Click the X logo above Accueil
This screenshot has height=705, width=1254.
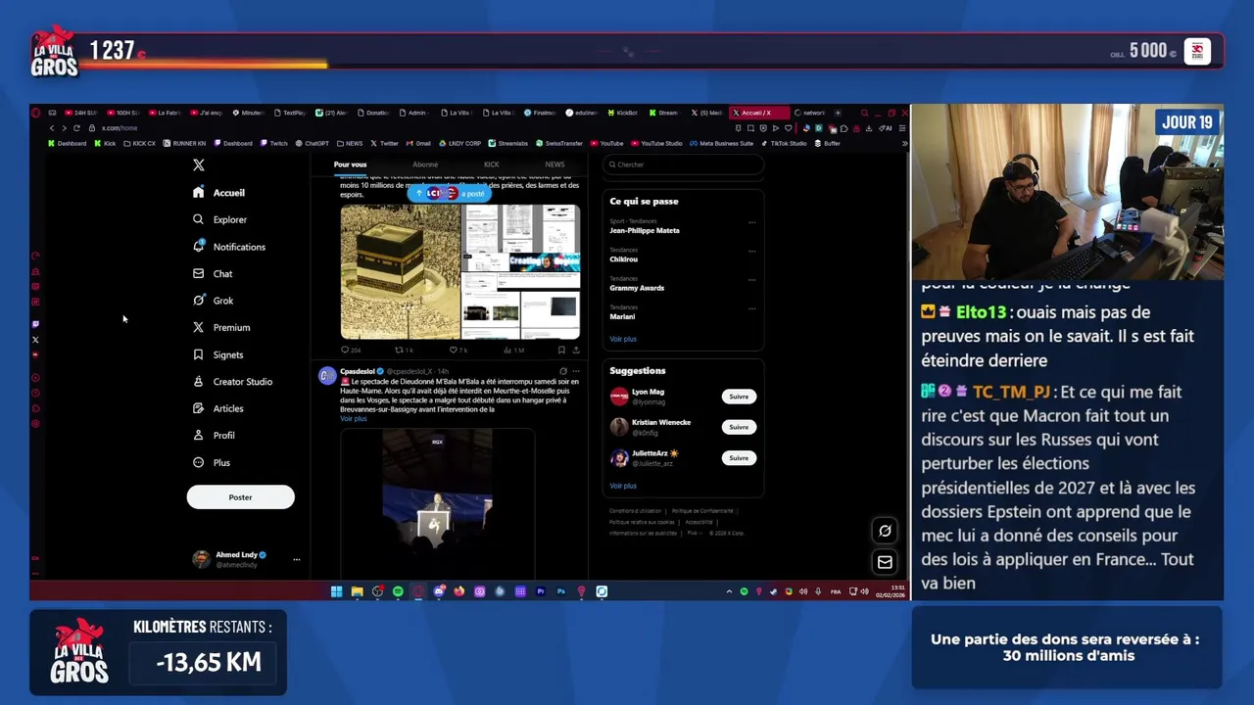click(x=199, y=165)
